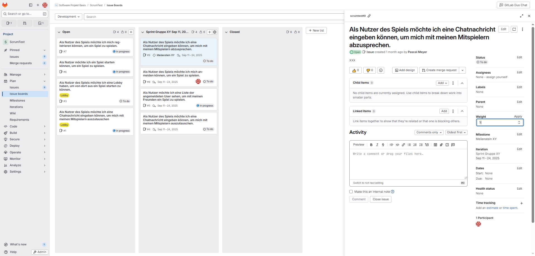Screen dimensions: 535x256
Task: Change the Oldest first sort order
Action: [x=456, y=132]
